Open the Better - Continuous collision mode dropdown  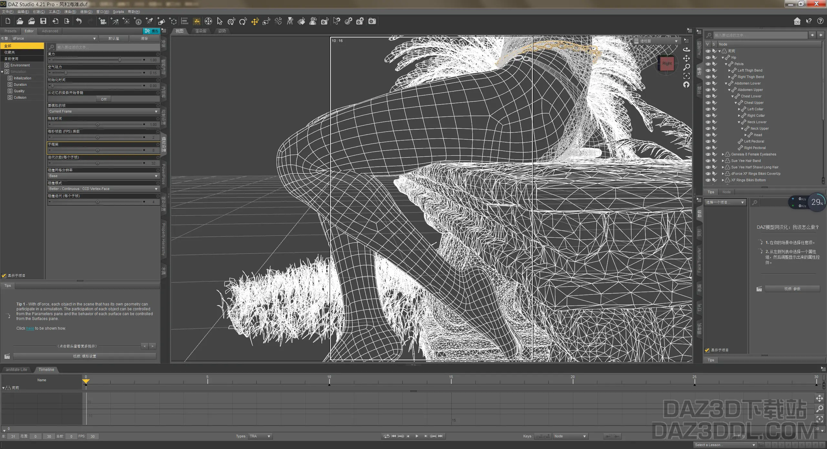coord(103,189)
